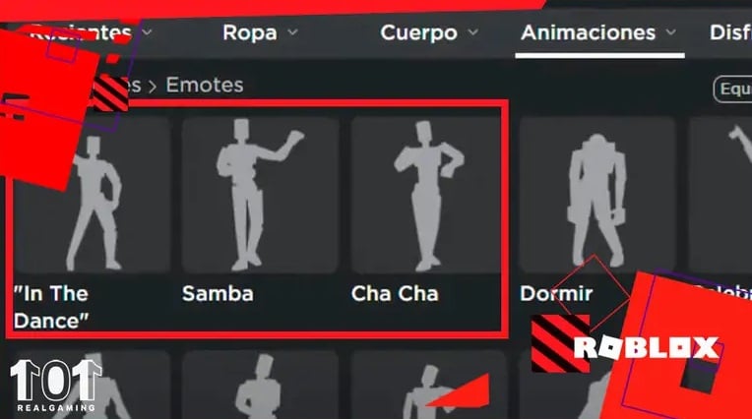The image size is (752, 419).
Task: Select the emote thumbnail below Cha Cha
Action: [428, 385]
